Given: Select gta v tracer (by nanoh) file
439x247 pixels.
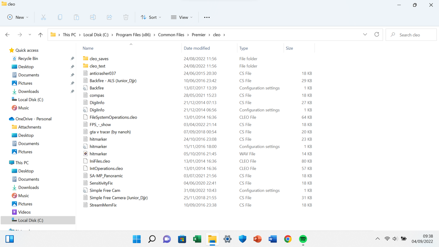Looking at the screenshot, I should coord(110,132).
